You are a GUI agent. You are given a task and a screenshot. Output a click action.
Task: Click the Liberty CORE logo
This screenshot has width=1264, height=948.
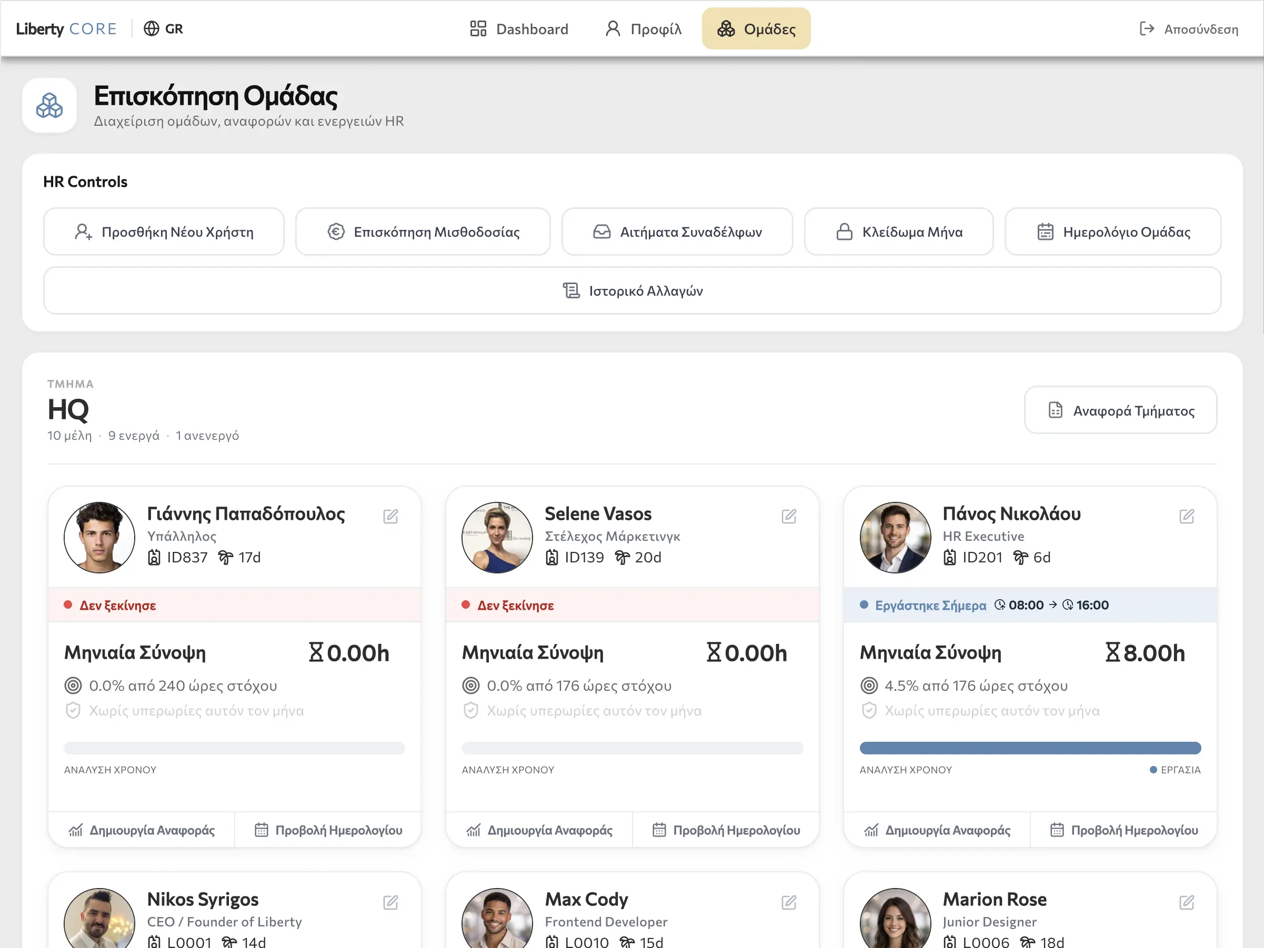[x=66, y=28]
